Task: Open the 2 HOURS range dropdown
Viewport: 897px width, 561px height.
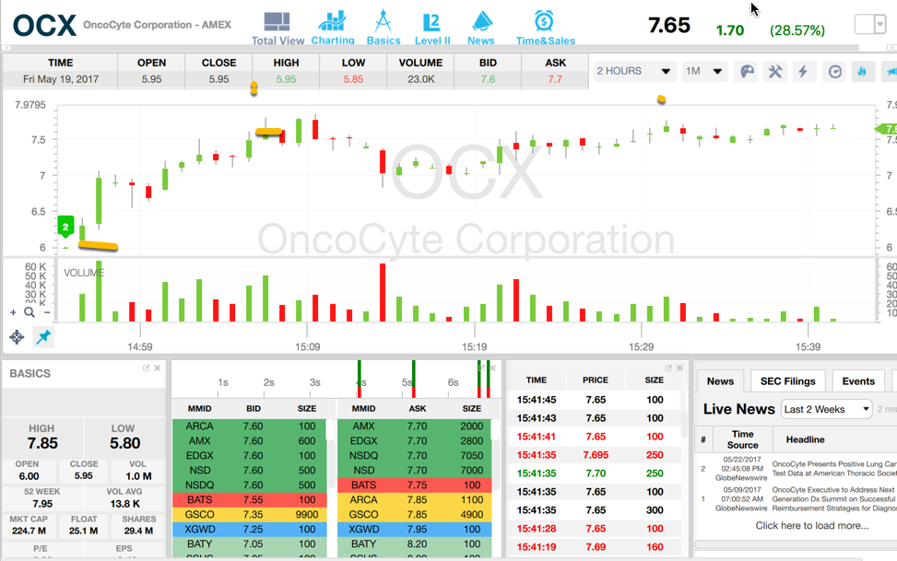Action: point(634,72)
